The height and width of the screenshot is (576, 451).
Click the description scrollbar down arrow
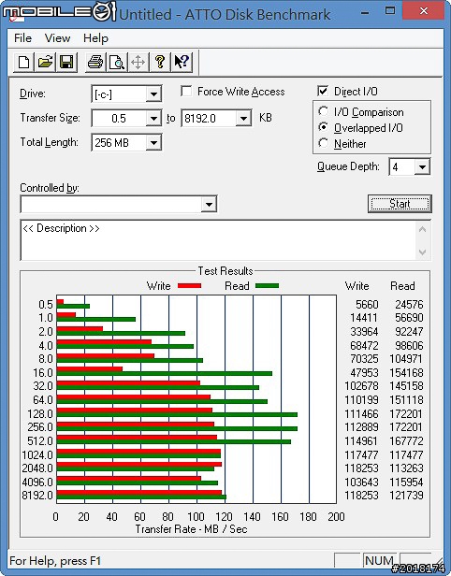[x=422, y=252]
